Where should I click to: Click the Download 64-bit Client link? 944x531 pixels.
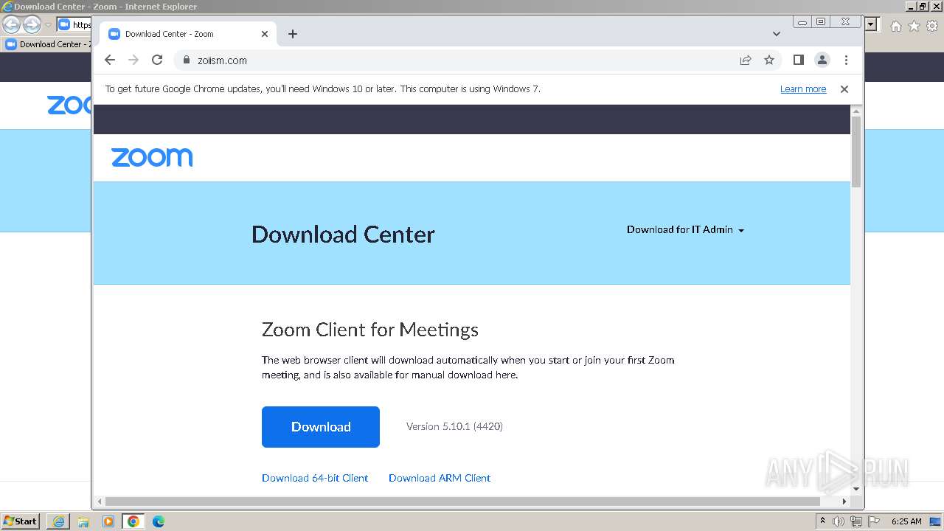click(x=315, y=478)
